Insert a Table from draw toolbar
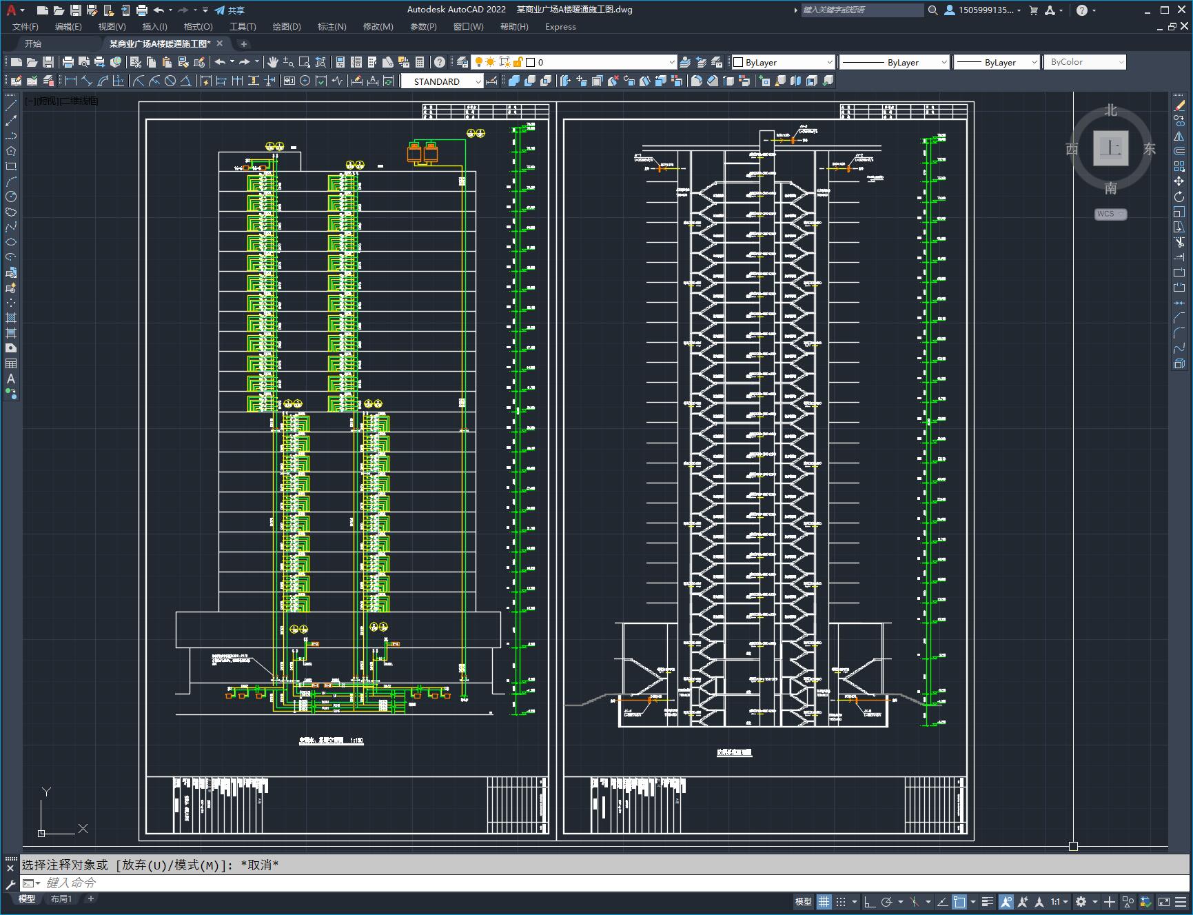This screenshot has height=915, width=1193. tap(11, 363)
